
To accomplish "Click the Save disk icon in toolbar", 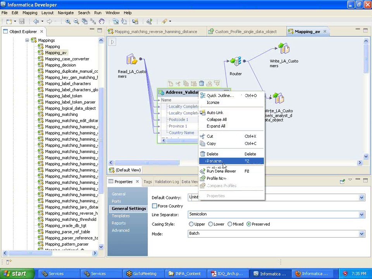I will click(x=22, y=21).
